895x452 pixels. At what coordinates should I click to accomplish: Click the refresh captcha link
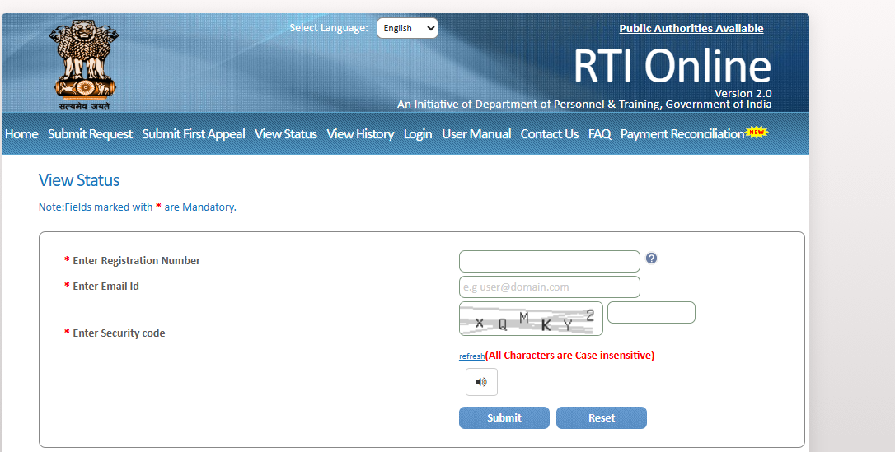(x=472, y=356)
